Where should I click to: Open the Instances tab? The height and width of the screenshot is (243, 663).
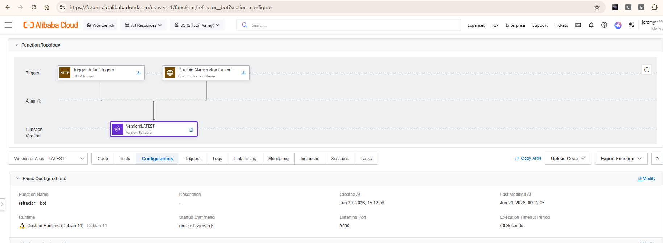pyautogui.click(x=310, y=159)
